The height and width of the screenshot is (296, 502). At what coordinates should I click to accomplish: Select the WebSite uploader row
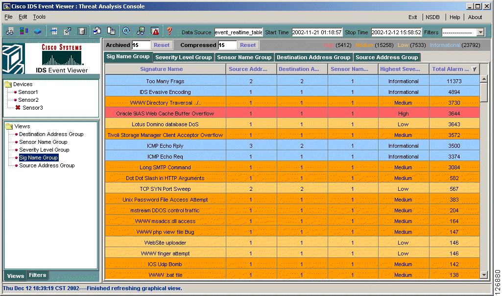[292, 243]
